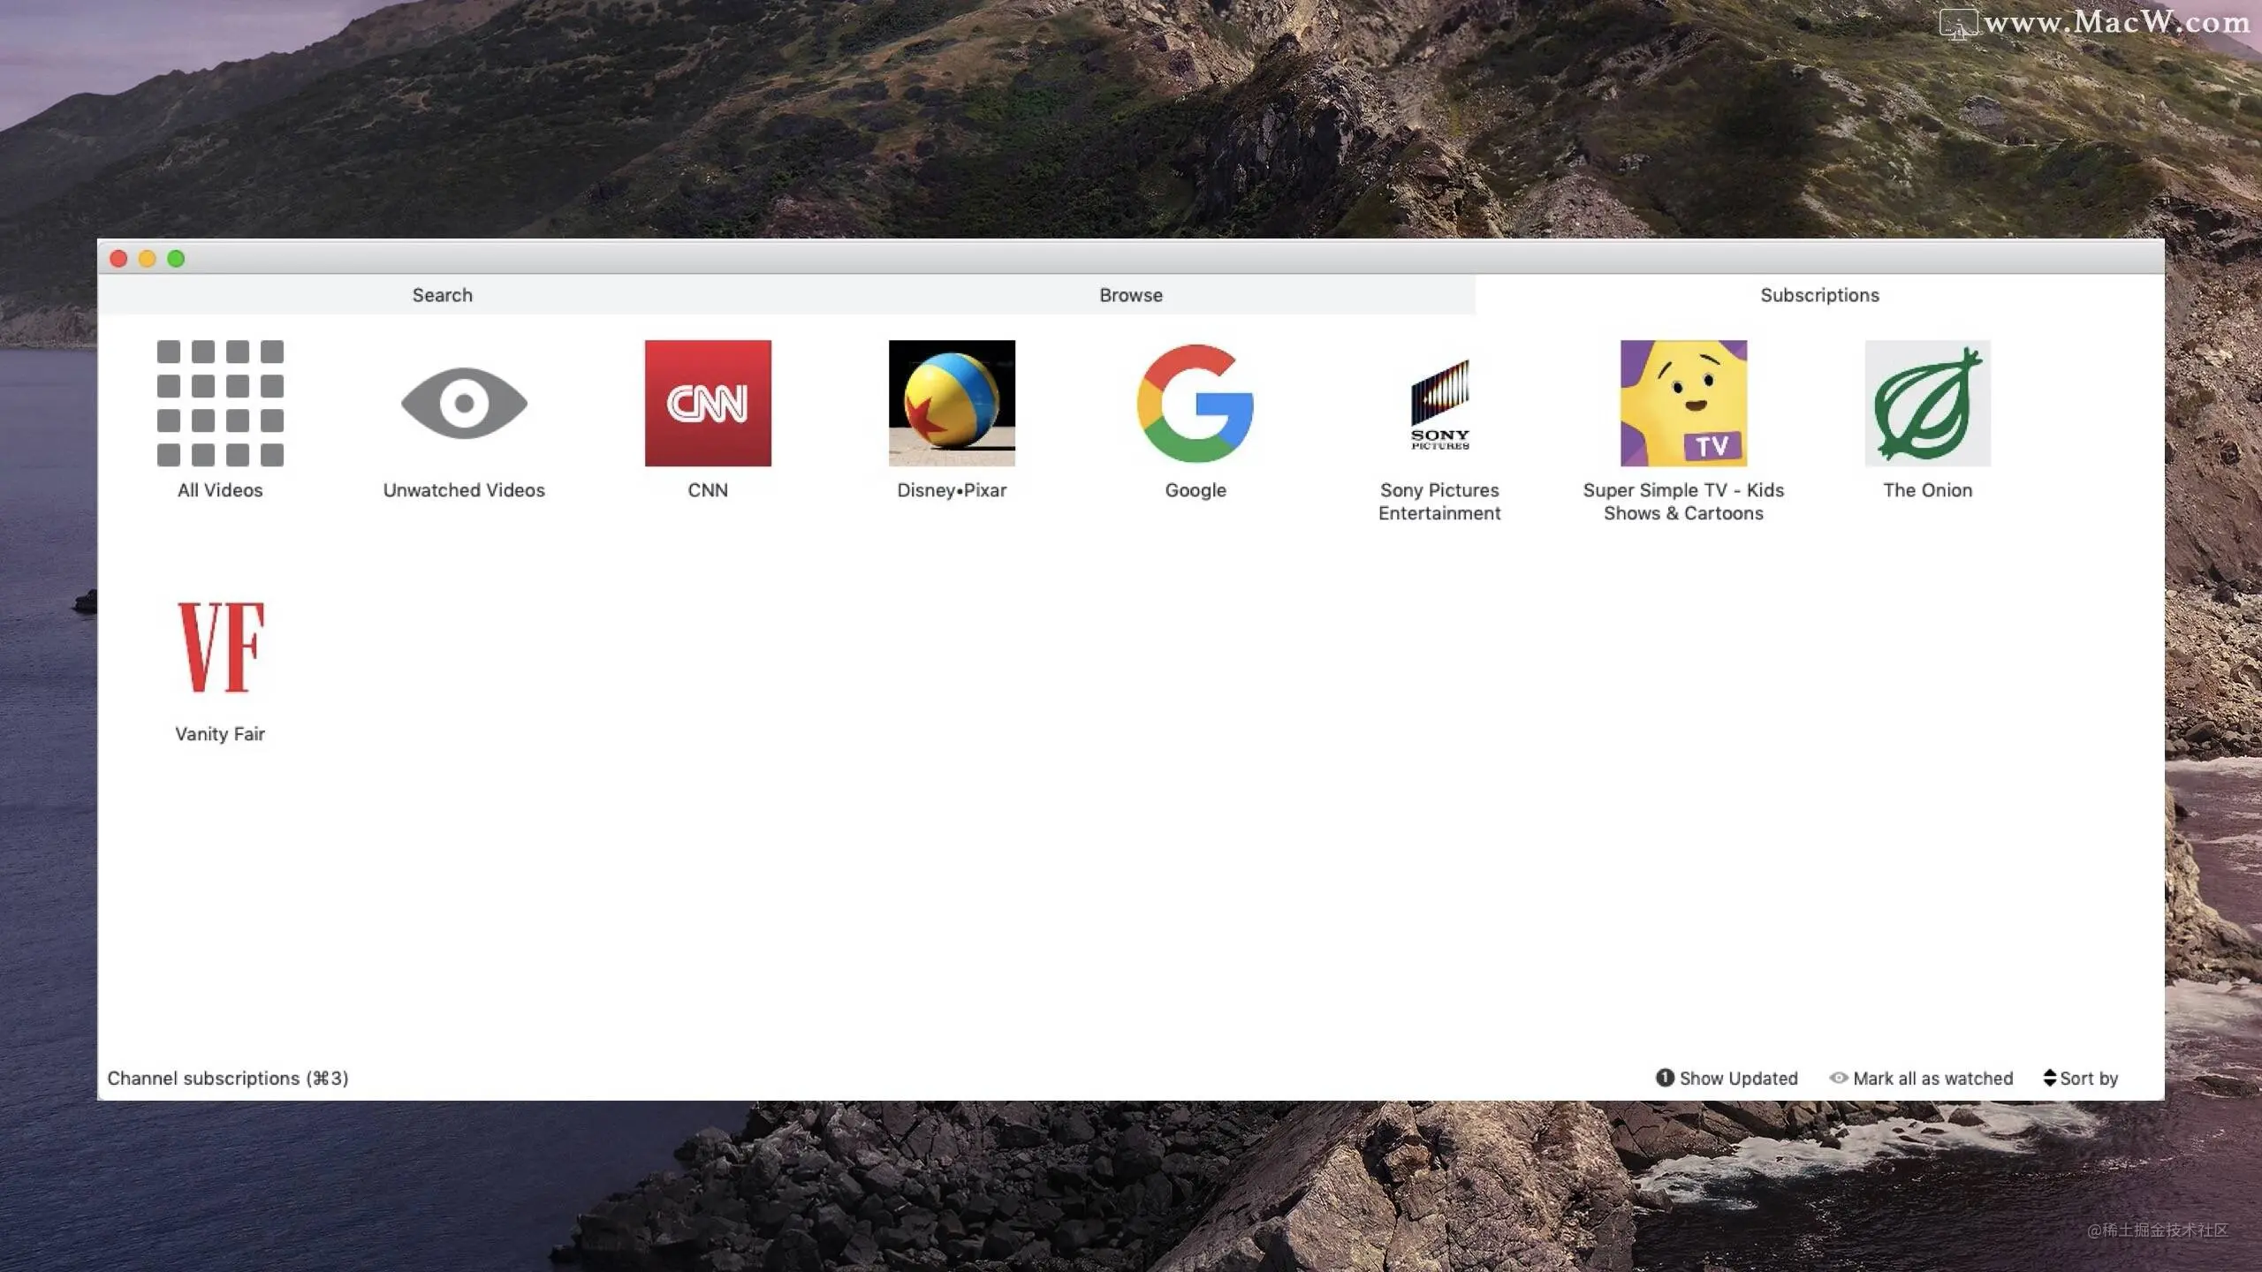Open the Vanity Fair VF logo
The image size is (2262, 1272).
tap(220, 647)
